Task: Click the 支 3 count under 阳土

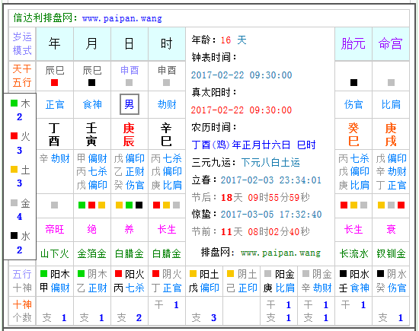Action: pos(204,317)
